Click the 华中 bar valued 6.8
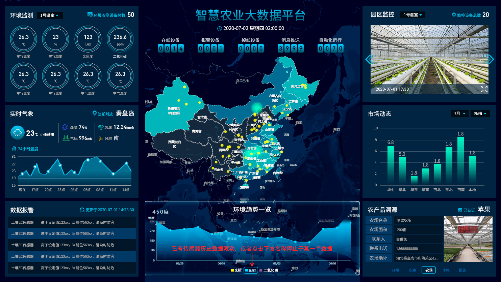 pos(391,165)
